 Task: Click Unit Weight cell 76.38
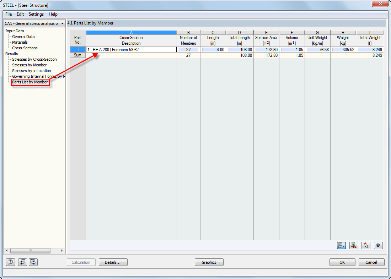pyautogui.click(x=317, y=50)
